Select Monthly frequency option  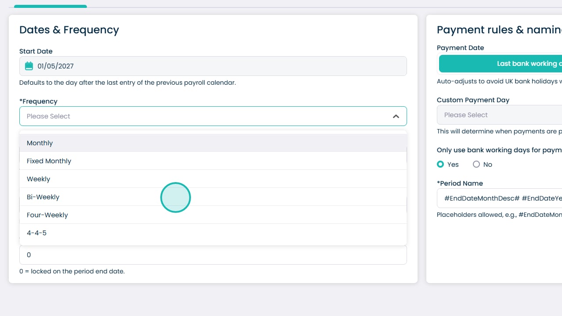213,143
